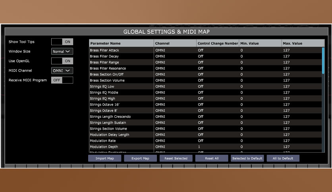Click the Selected to Default button

pos(247,158)
